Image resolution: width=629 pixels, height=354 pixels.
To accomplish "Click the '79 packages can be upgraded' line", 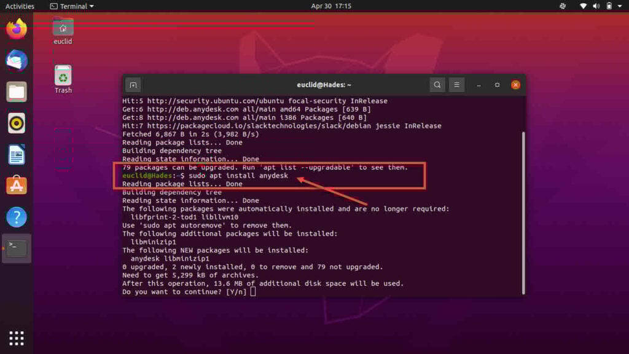I will coord(265,167).
